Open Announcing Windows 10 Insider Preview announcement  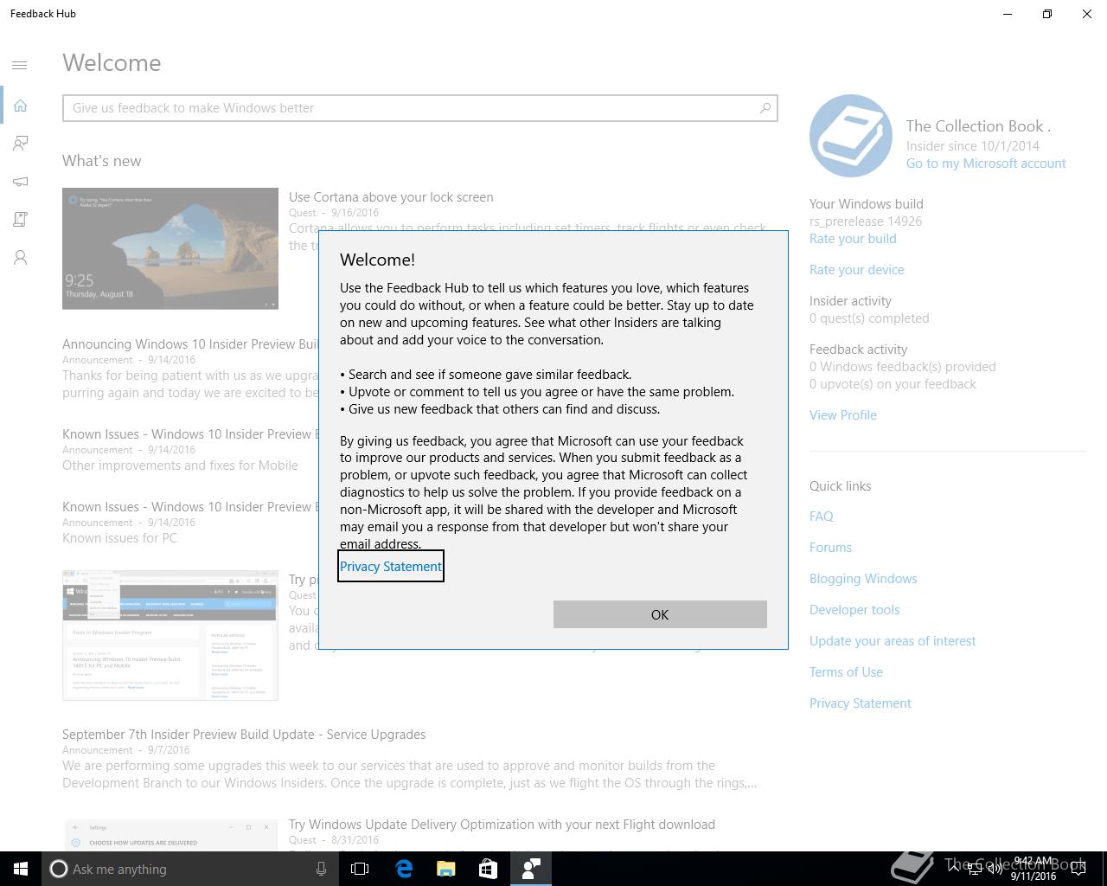(x=190, y=344)
